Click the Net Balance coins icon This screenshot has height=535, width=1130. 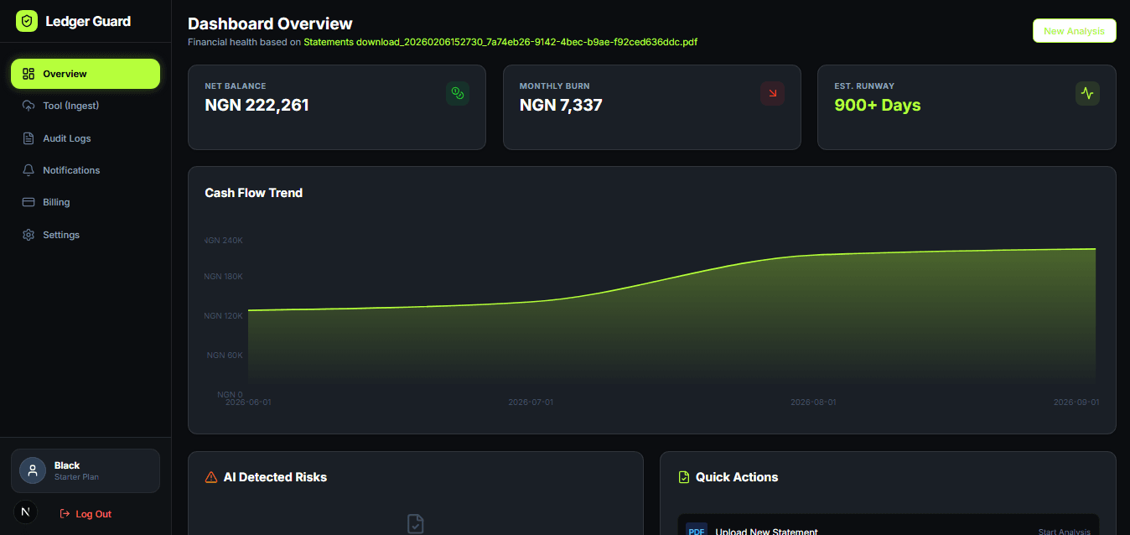click(458, 93)
